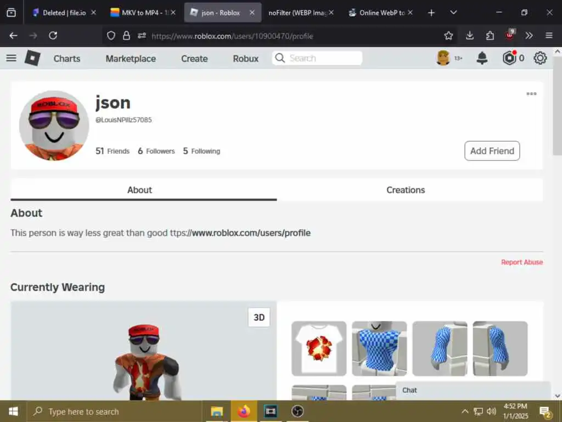Screen dimensions: 562x422
Task: Open the Windows Start menu
Action: tap(13, 411)
